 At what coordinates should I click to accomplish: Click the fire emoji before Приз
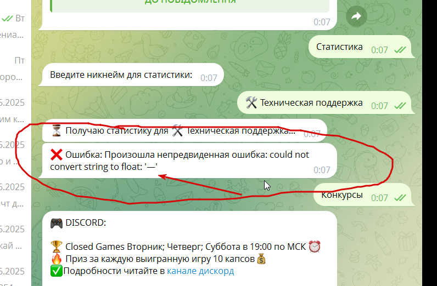pyautogui.click(x=57, y=259)
